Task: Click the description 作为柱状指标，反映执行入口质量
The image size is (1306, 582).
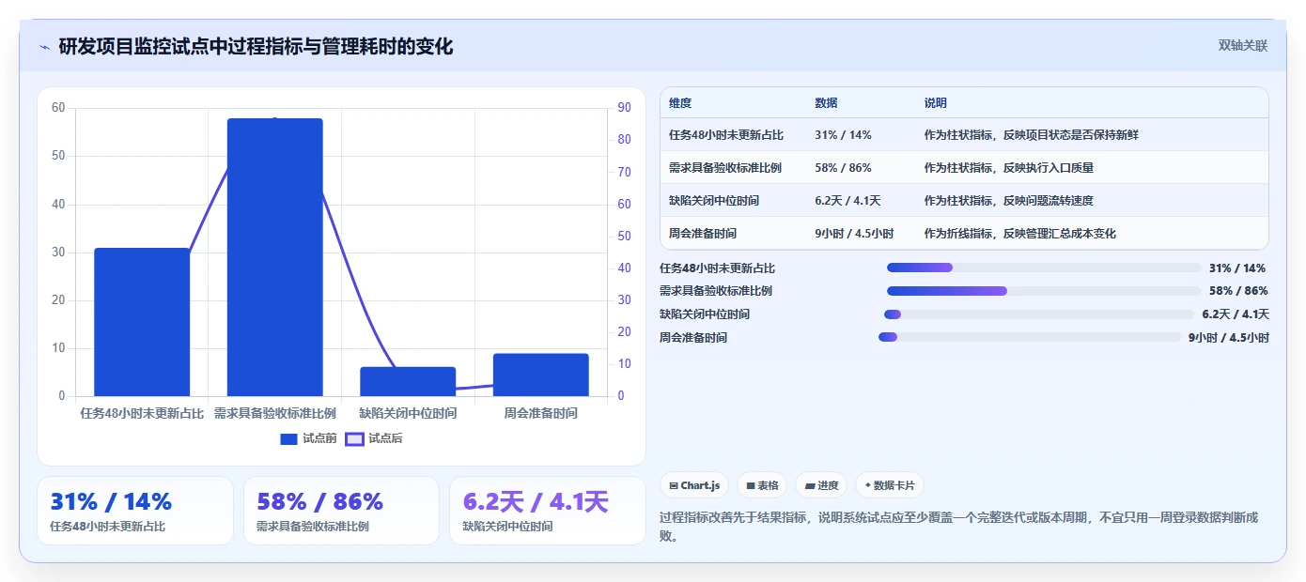Action: tap(1009, 168)
